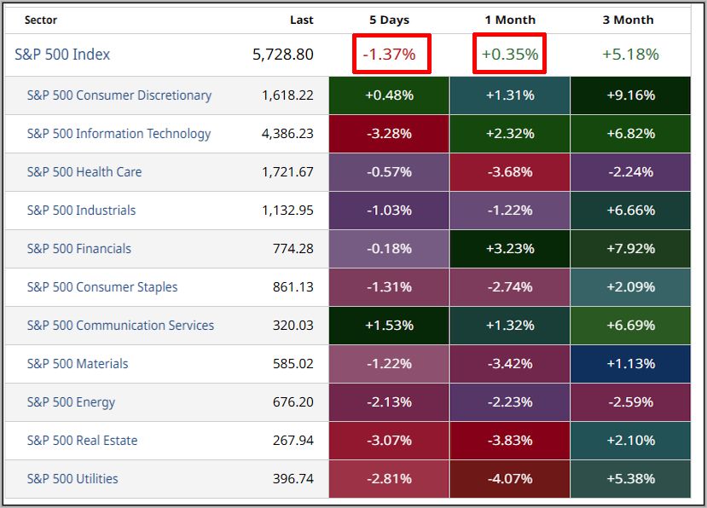The height and width of the screenshot is (508, 707).
Task: Open S&P 500 Financials sector
Action: [x=79, y=249]
